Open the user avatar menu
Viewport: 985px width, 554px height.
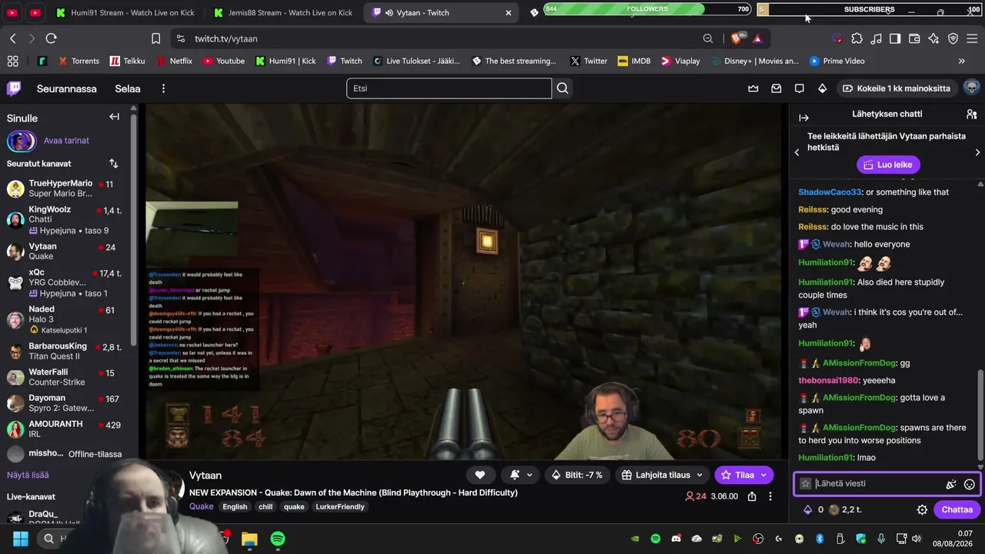coord(971,88)
